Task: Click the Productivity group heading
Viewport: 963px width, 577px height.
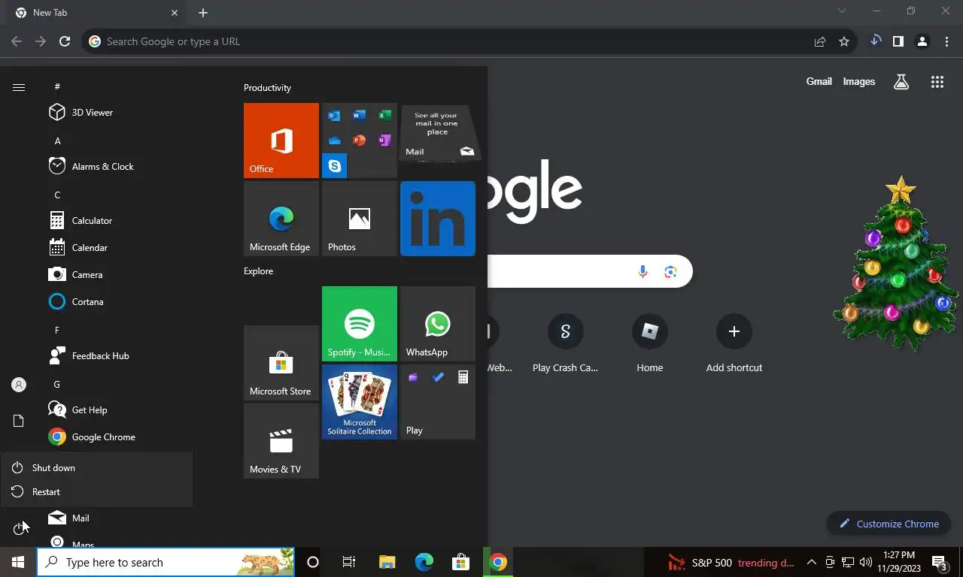Action: 267,88
